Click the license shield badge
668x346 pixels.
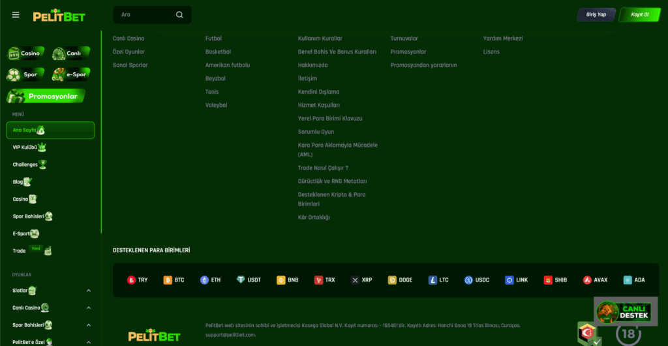coord(589,334)
